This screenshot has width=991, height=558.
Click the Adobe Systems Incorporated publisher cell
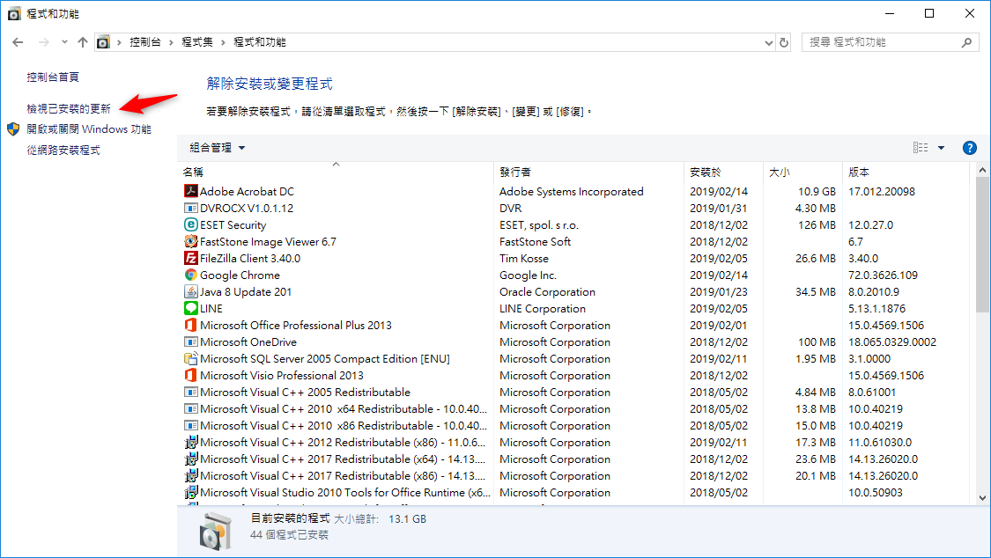pos(572,191)
